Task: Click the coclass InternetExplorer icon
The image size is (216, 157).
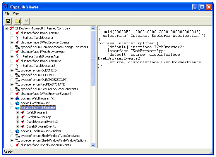Action: [x=17, y=108]
